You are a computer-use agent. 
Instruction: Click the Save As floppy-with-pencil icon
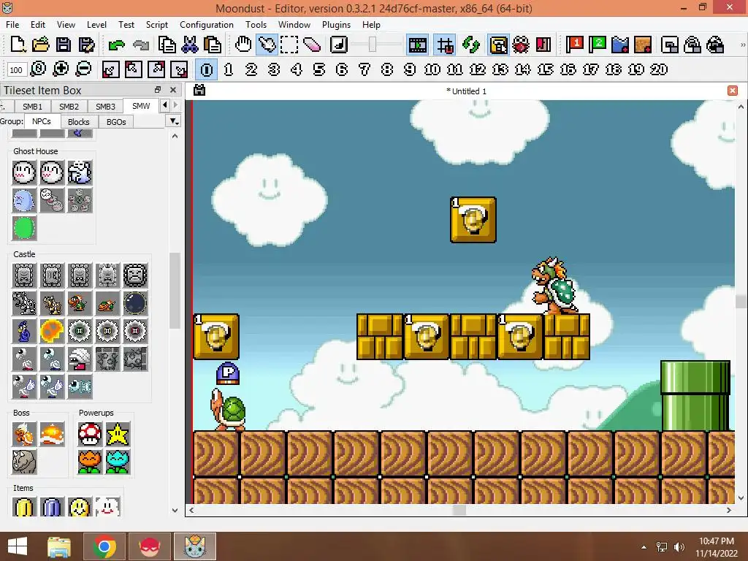(86, 45)
